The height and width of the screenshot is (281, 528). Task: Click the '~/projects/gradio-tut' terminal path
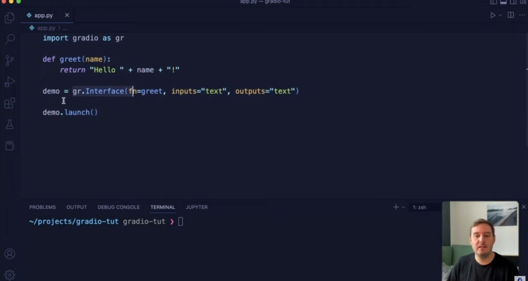[x=74, y=221]
